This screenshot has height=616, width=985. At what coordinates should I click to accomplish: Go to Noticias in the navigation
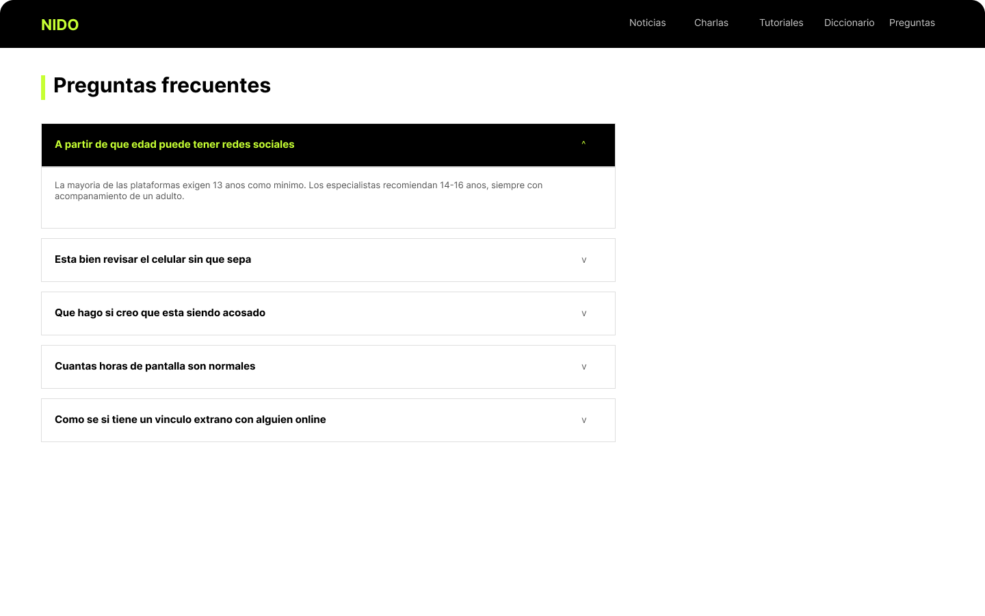pyautogui.click(x=647, y=23)
